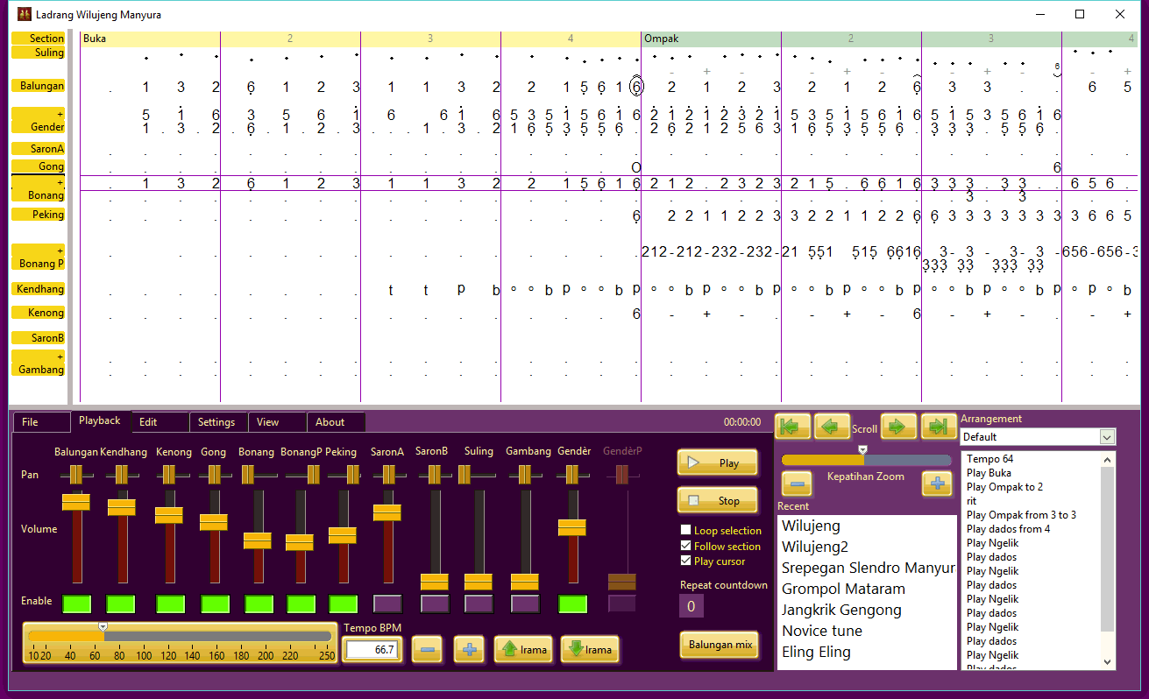This screenshot has width=1149, height=699.
Task: Jump scroll to the very start
Action: pyautogui.click(x=793, y=427)
